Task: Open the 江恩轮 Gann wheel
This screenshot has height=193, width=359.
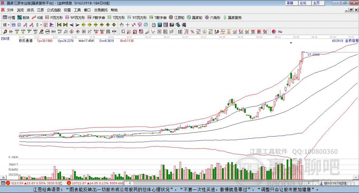Action: (x=177, y=18)
